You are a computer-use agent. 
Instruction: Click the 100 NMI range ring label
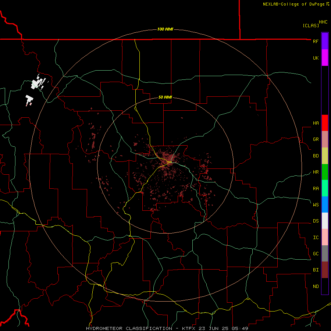[x=165, y=29]
